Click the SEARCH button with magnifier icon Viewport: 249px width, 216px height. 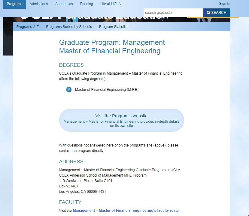tap(216, 13)
